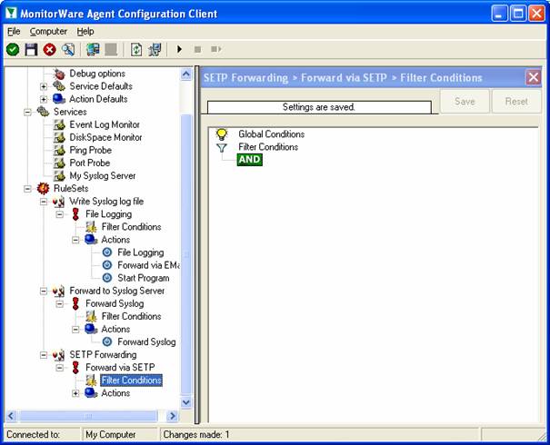This screenshot has width=550, height=445.
Task: Close the Filter Conditions panel
Action: click(533, 77)
